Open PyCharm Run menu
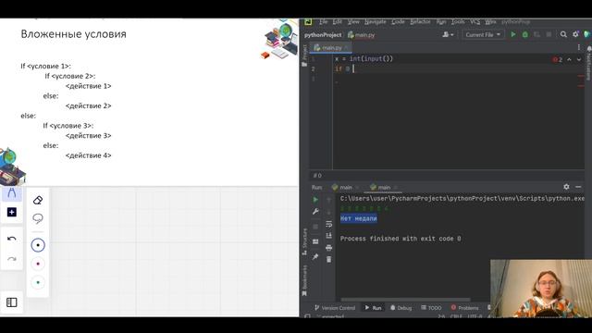 pos(441,22)
